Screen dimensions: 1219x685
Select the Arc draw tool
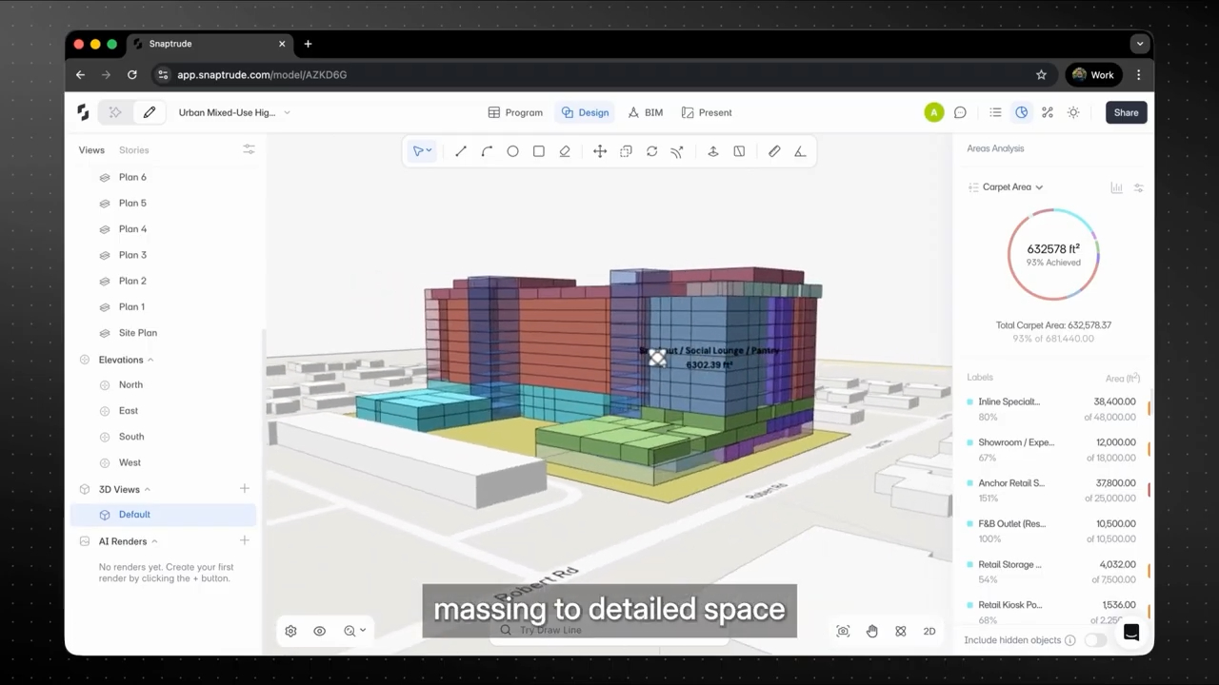487,151
